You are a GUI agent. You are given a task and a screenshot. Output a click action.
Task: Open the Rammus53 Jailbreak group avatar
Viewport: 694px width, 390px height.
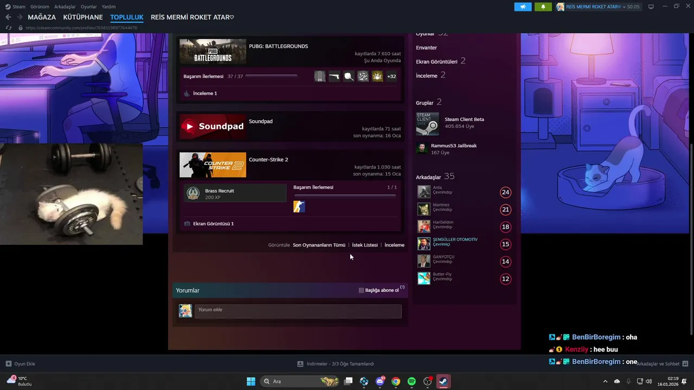pos(422,148)
